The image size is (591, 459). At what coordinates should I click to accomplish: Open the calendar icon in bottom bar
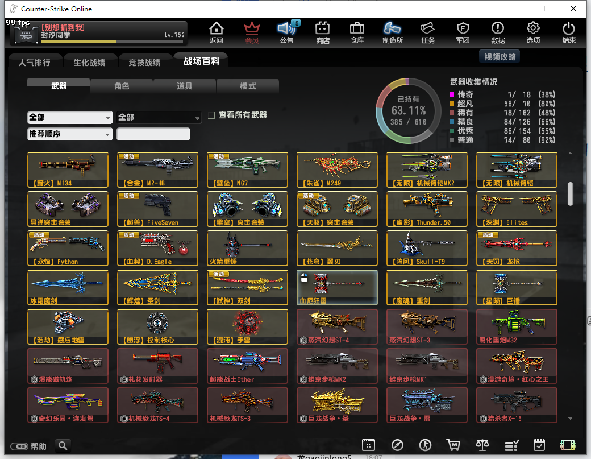tap(368, 445)
